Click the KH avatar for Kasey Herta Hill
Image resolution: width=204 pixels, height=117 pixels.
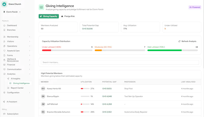(43, 89)
